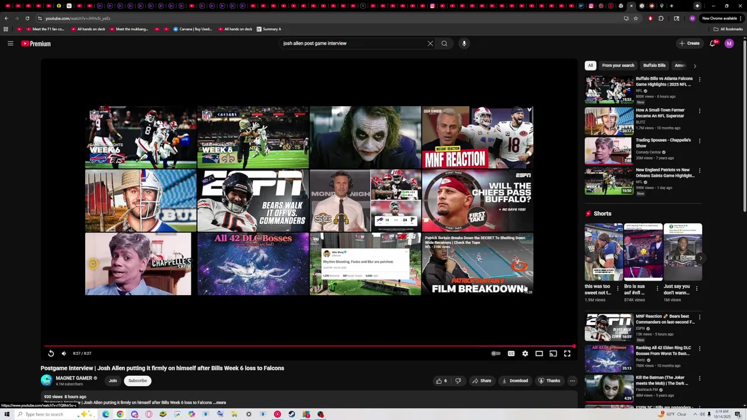Open the Create menu
Viewport: 747px width, 420px height.
689,43
